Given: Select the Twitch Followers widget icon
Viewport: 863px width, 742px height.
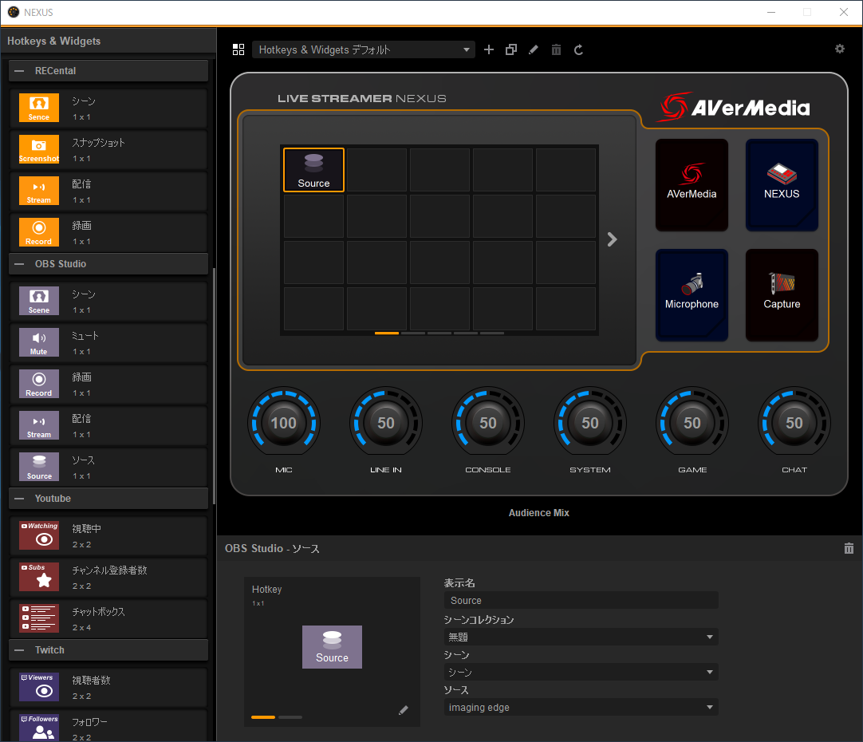Looking at the screenshot, I should point(38,728).
